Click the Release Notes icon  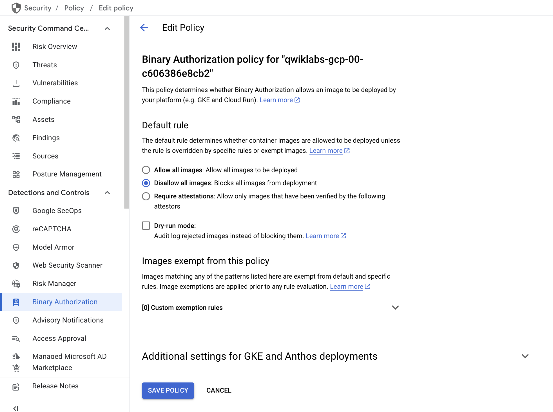tap(16, 386)
